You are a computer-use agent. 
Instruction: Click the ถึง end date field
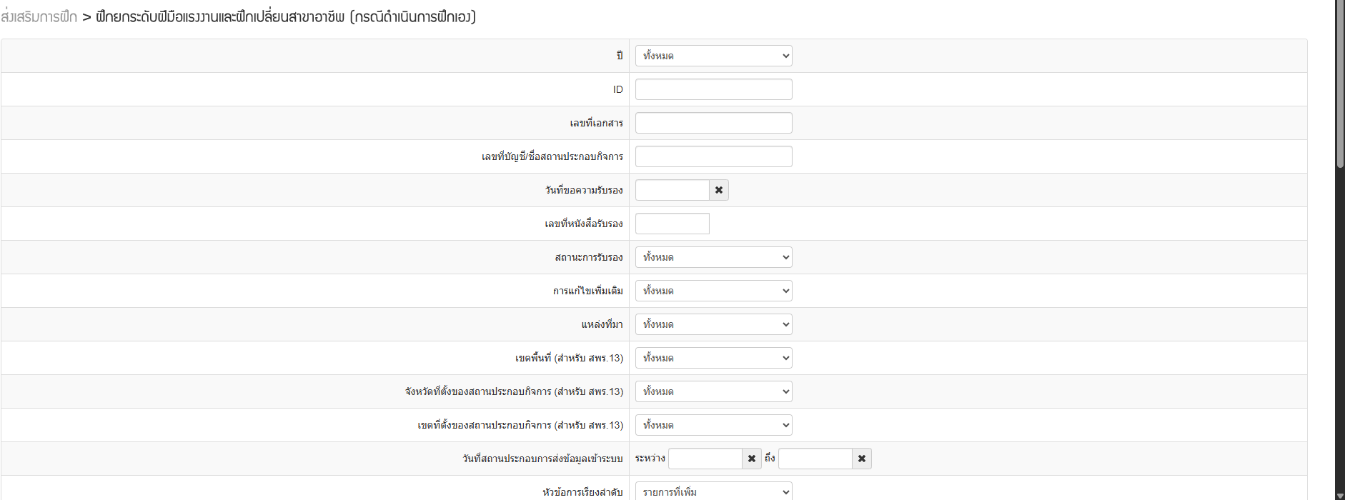(815, 459)
